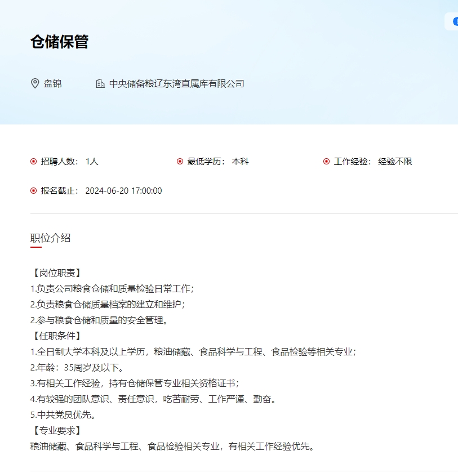Screen dimensions: 458x473
Task: Click the 【专业要求】 heading
Action: pos(56,431)
